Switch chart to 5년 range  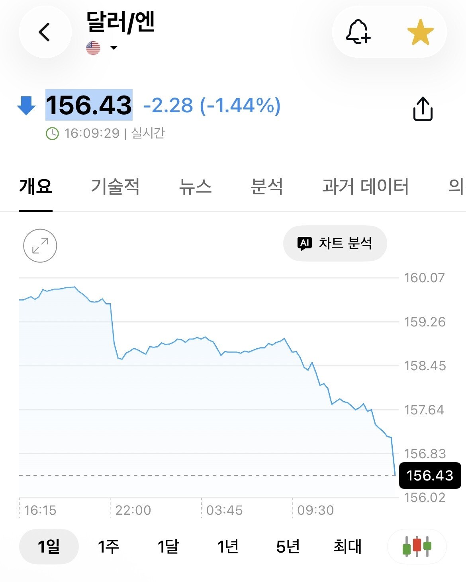point(288,547)
